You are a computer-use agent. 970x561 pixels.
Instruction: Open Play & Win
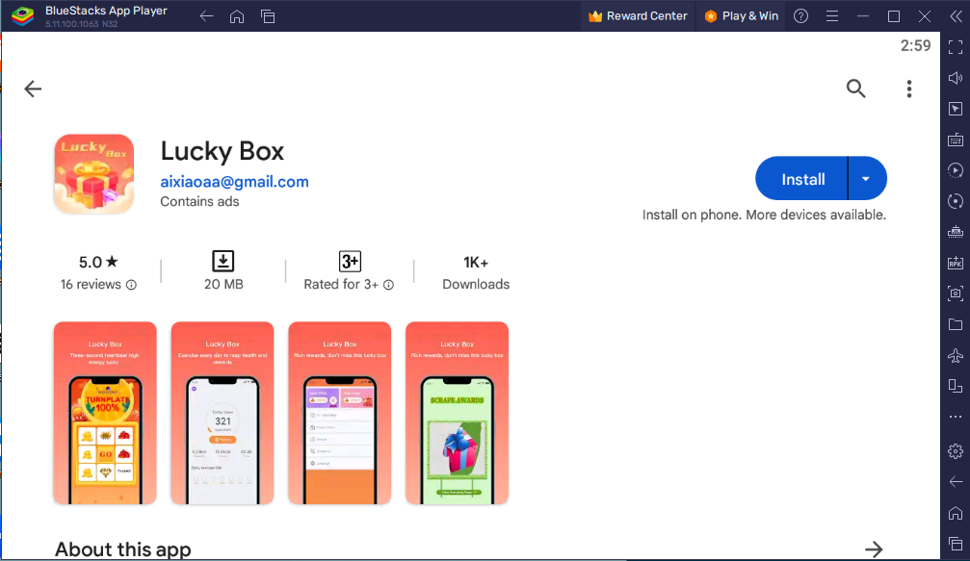[x=741, y=16]
